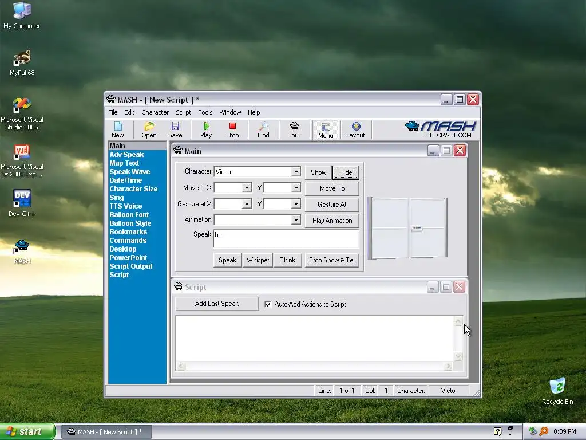Open My Computer desktop icon
Screen dimensions: 586x440
22,15
